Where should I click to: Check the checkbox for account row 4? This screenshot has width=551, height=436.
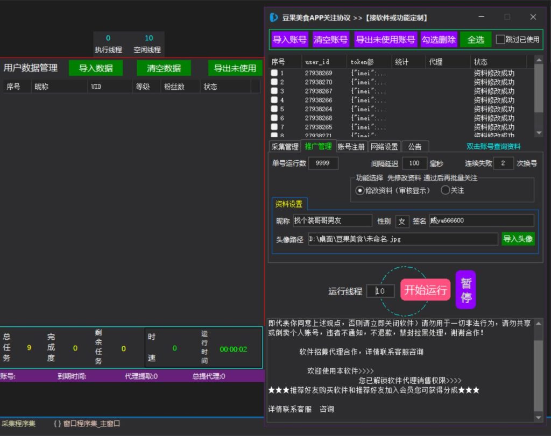pos(274,99)
